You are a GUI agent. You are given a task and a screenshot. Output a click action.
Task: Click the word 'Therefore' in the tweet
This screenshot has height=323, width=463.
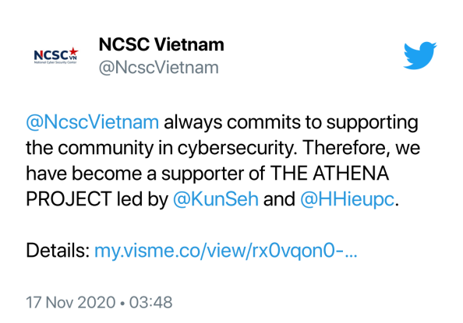(344, 147)
